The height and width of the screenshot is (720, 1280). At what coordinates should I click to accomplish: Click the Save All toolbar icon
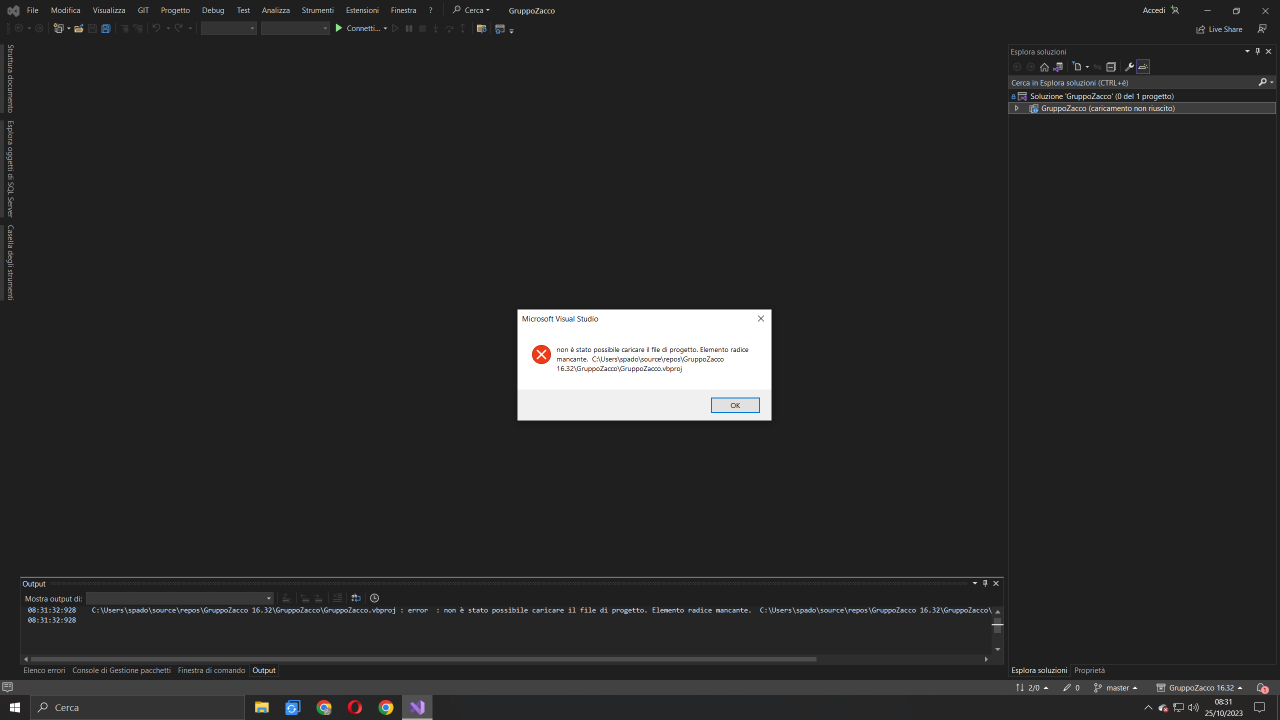click(x=105, y=28)
